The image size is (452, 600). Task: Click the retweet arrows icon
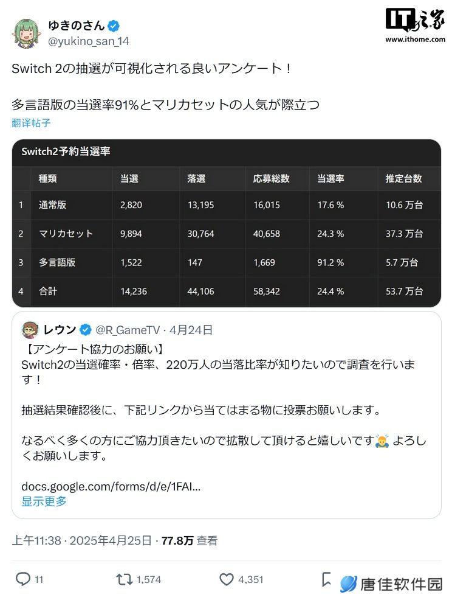(x=124, y=579)
